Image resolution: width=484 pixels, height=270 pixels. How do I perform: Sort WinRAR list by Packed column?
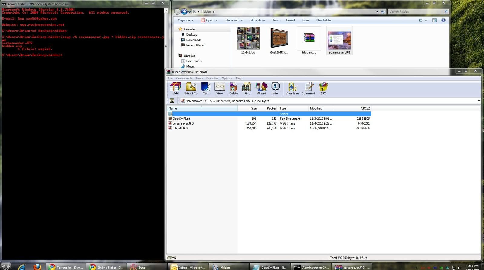[268, 108]
